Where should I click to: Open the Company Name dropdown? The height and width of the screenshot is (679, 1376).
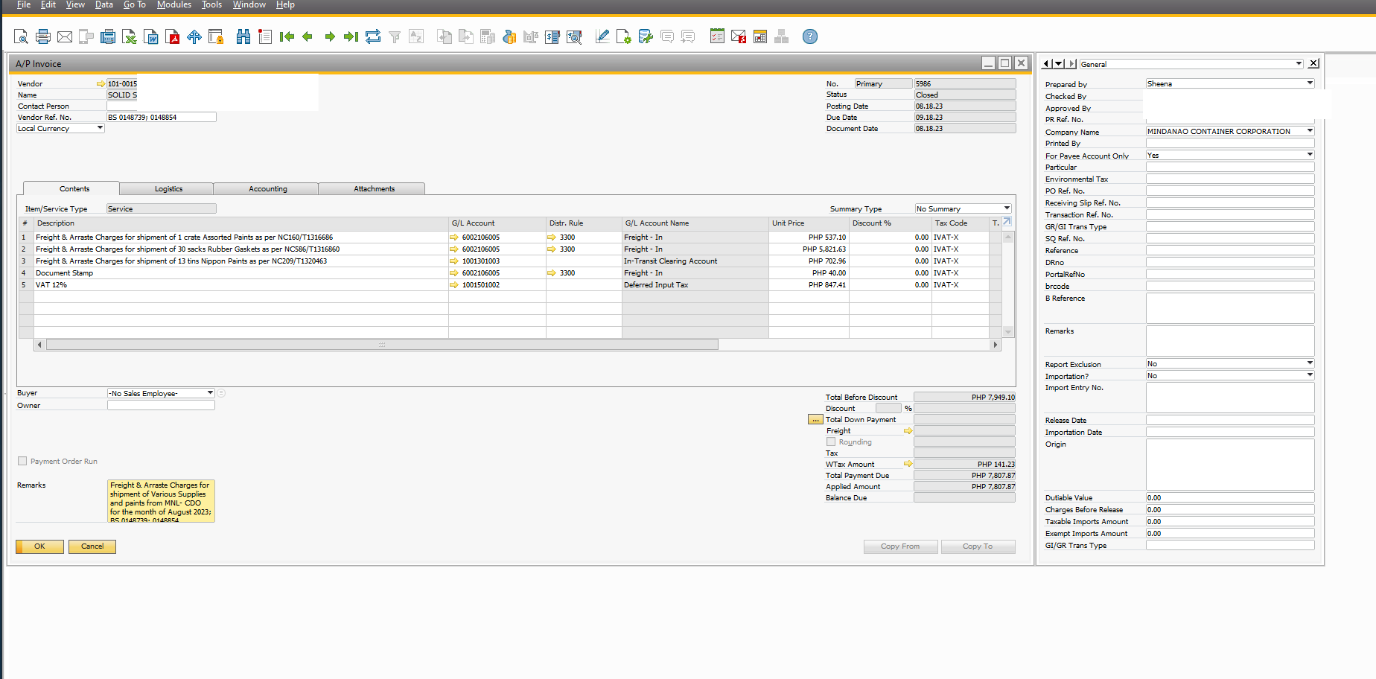[x=1310, y=131]
